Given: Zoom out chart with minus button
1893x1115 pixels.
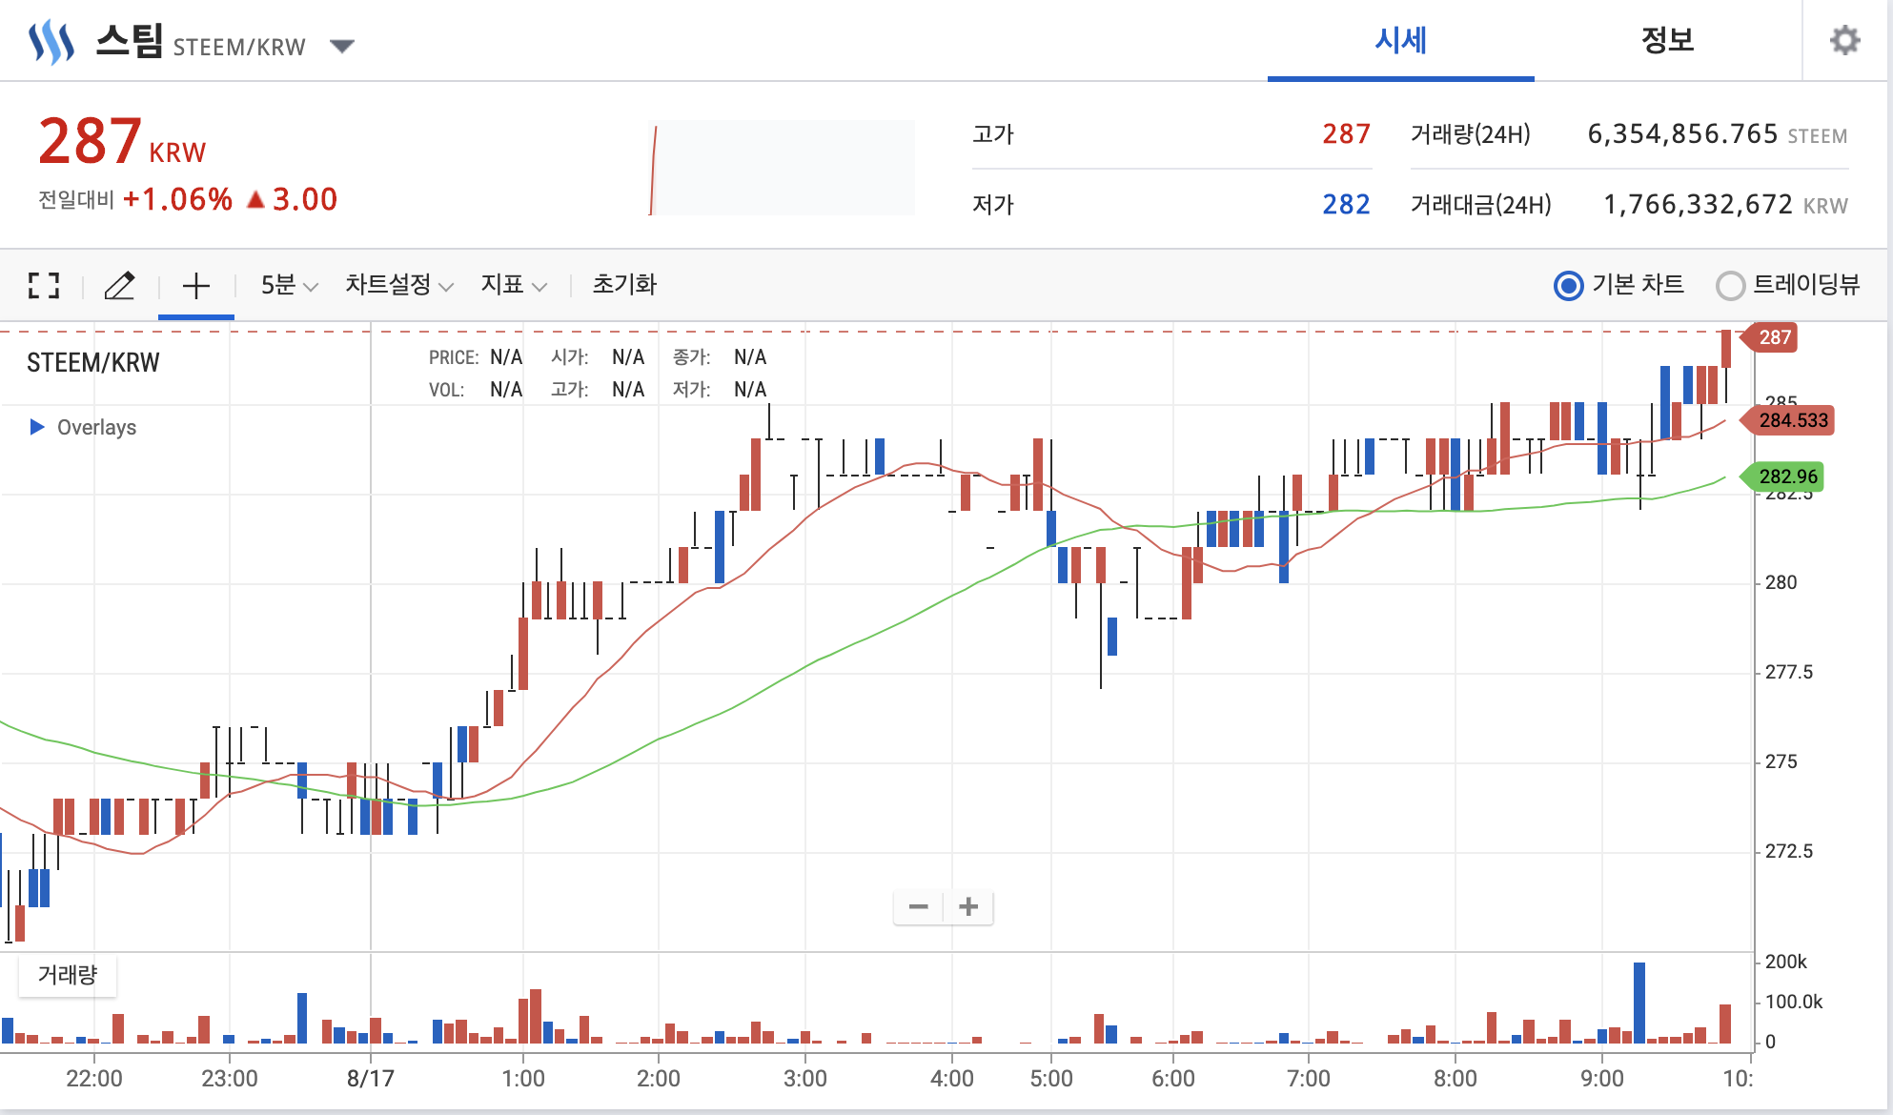Looking at the screenshot, I should (x=918, y=906).
